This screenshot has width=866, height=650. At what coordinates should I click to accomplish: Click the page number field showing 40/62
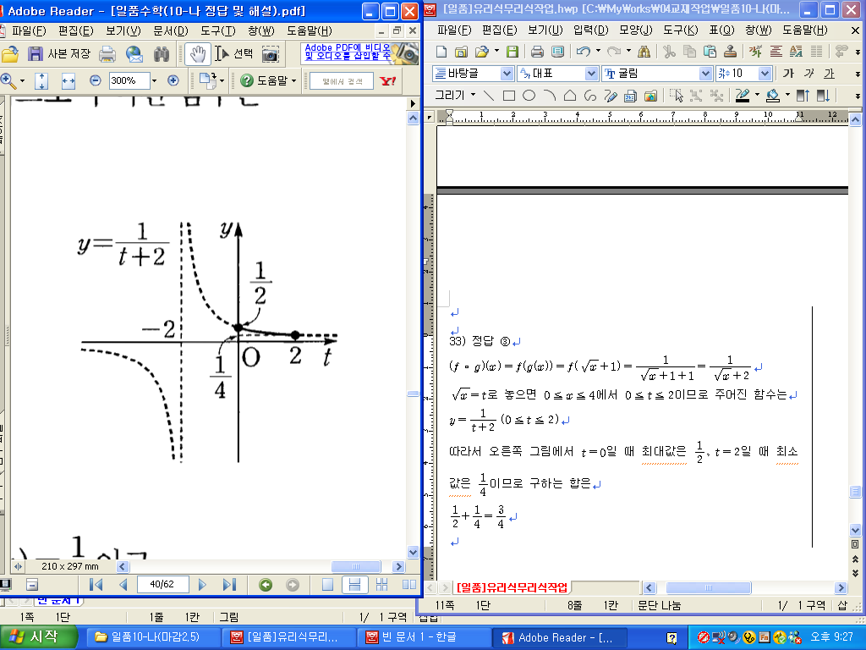pos(162,585)
